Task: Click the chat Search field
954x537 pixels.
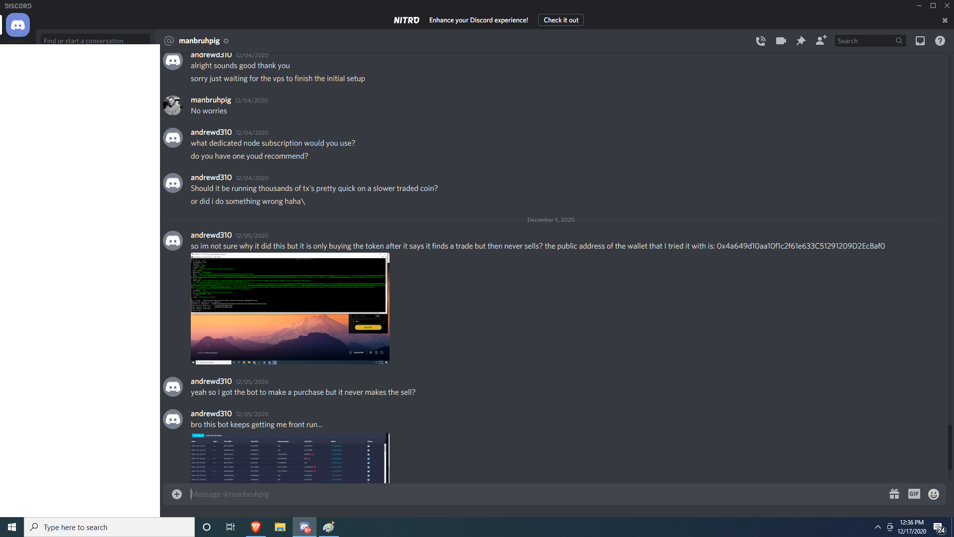Action: (870, 41)
